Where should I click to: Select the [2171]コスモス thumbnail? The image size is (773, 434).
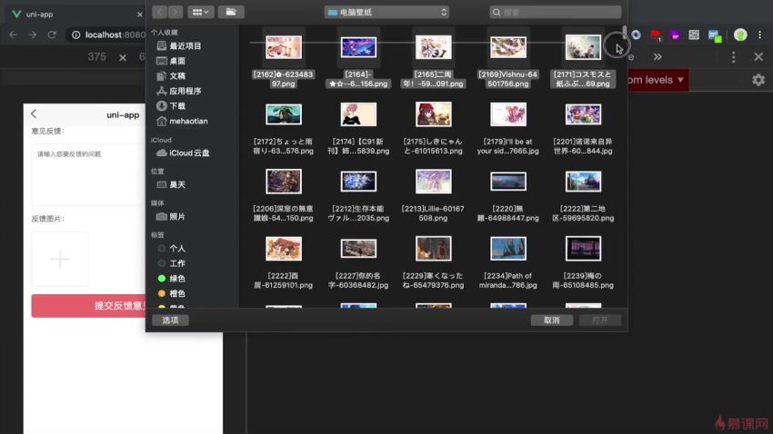click(583, 47)
